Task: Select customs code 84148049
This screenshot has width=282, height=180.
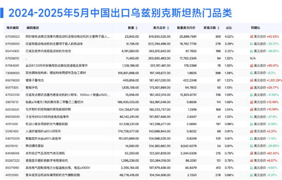Action: 12,153
